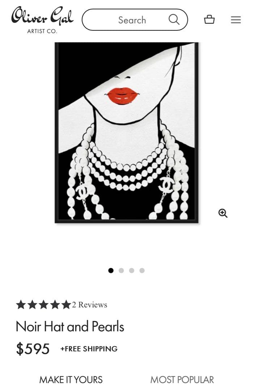Zoom the product image with magnifier-plus icon
This screenshot has height=390, width=253.
click(223, 213)
